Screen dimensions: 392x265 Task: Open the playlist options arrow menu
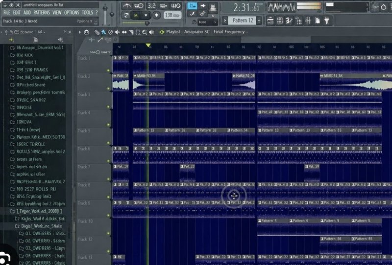click(x=80, y=32)
